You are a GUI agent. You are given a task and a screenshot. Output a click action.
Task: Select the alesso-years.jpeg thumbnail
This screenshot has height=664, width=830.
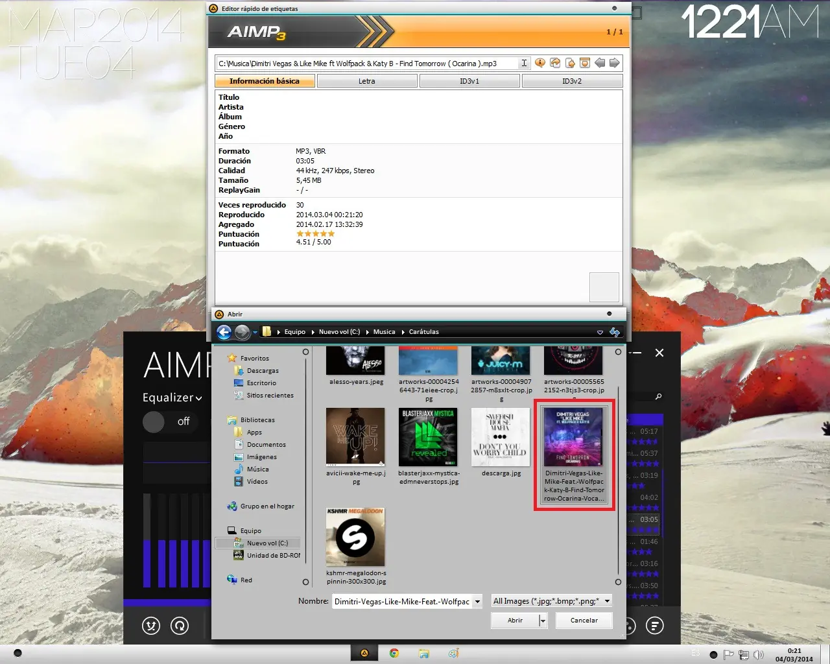point(355,361)
